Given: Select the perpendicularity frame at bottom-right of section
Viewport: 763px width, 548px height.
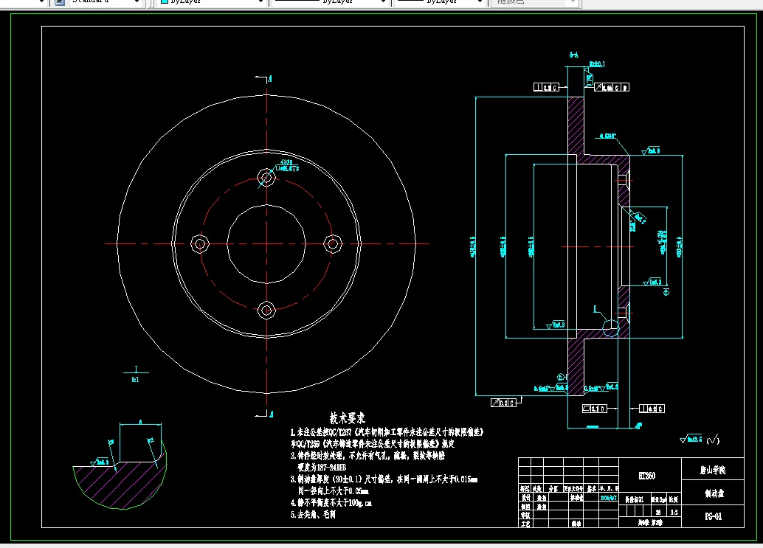Looking at the screenshot, I should (652, 409).
